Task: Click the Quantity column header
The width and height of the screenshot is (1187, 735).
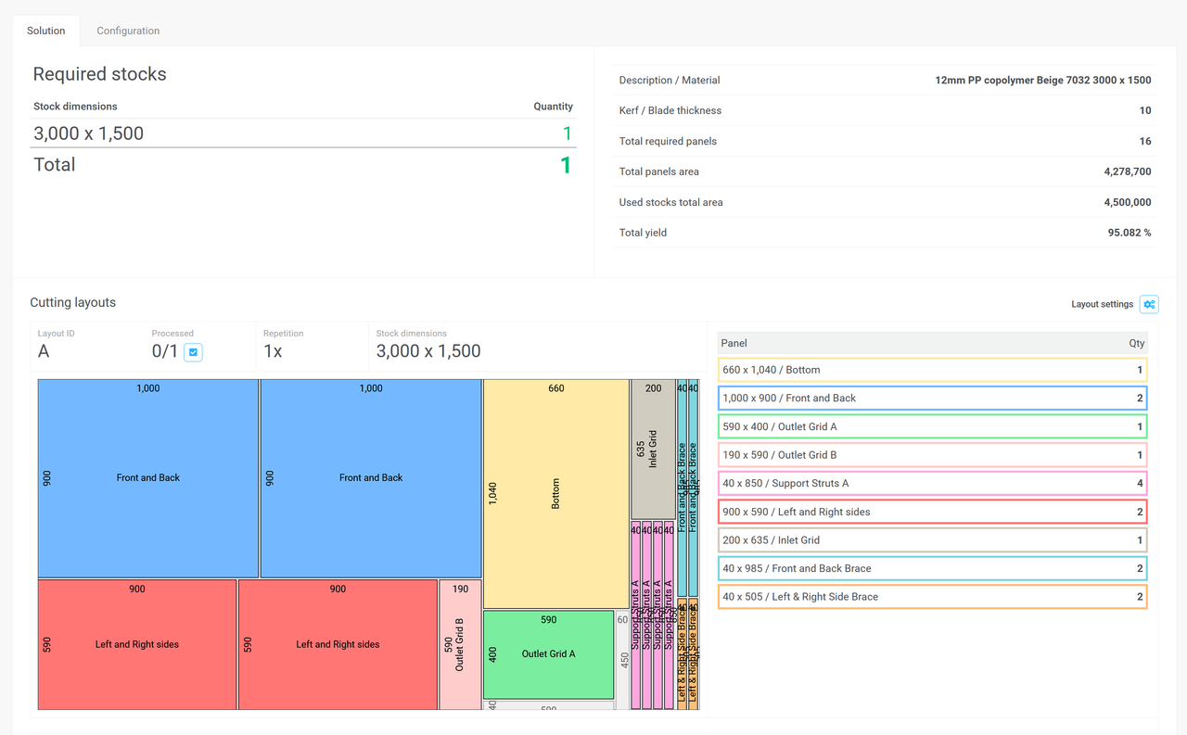Action: (x=554, y=107)
